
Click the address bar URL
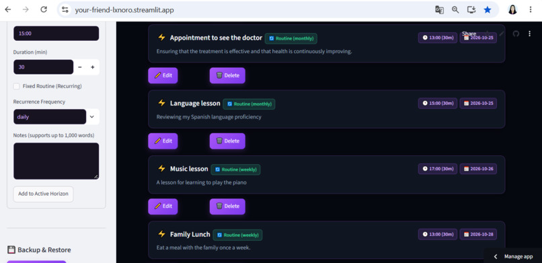[124, 10]
